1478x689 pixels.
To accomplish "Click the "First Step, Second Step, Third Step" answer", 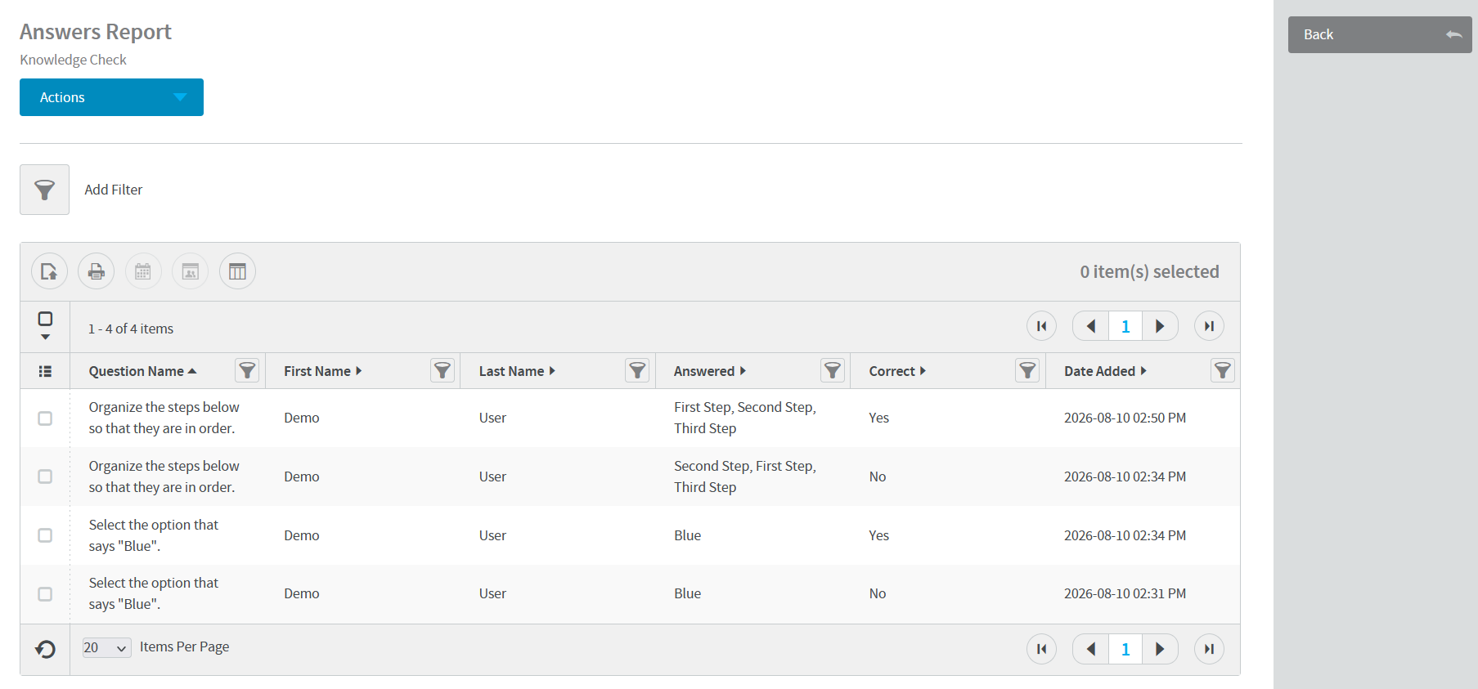I will click(745, 418).
